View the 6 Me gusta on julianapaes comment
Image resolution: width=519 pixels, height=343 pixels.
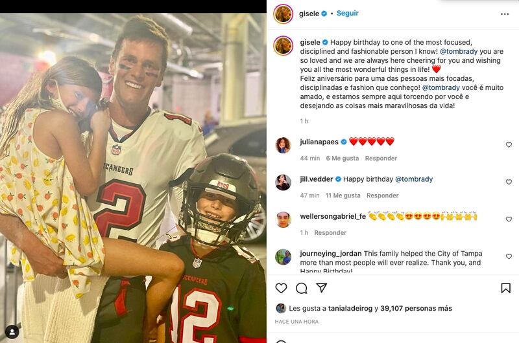point(343,159)
